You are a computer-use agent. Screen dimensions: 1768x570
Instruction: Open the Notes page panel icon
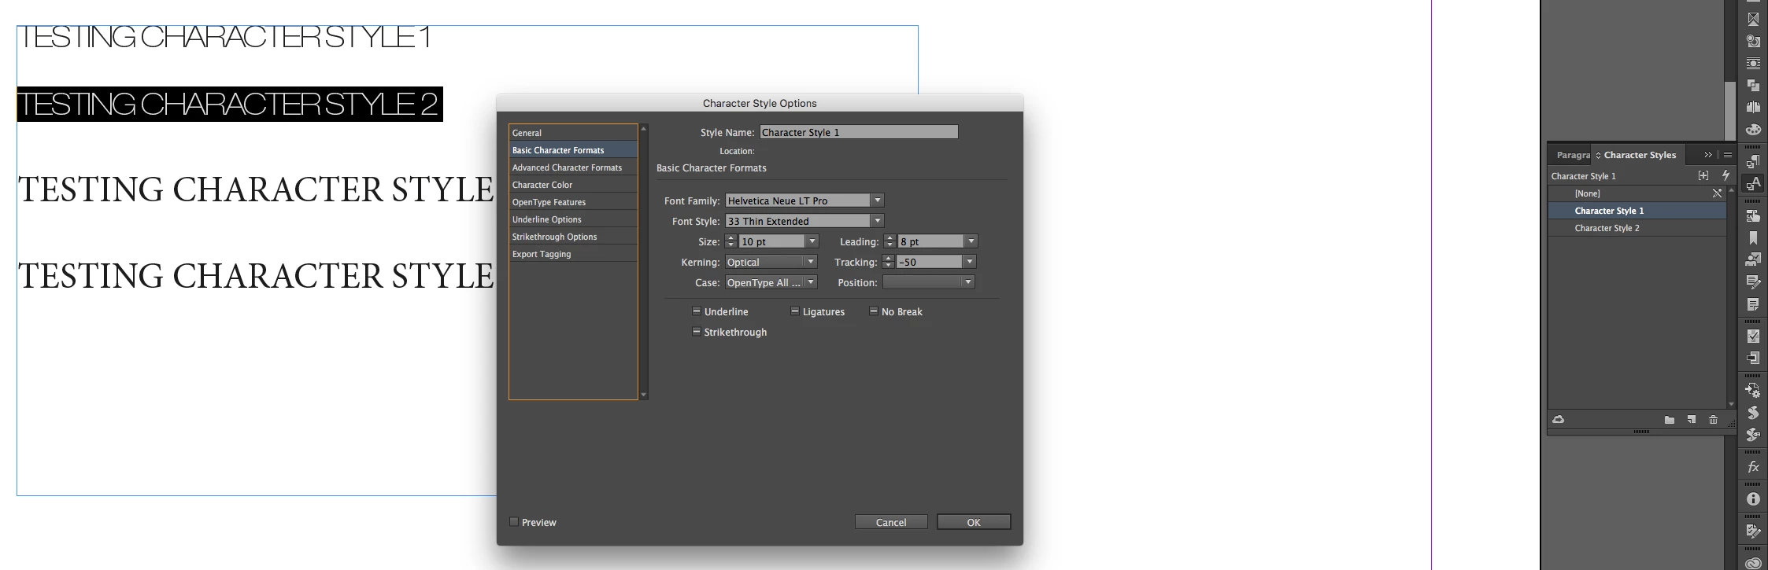coord(1753,304)
